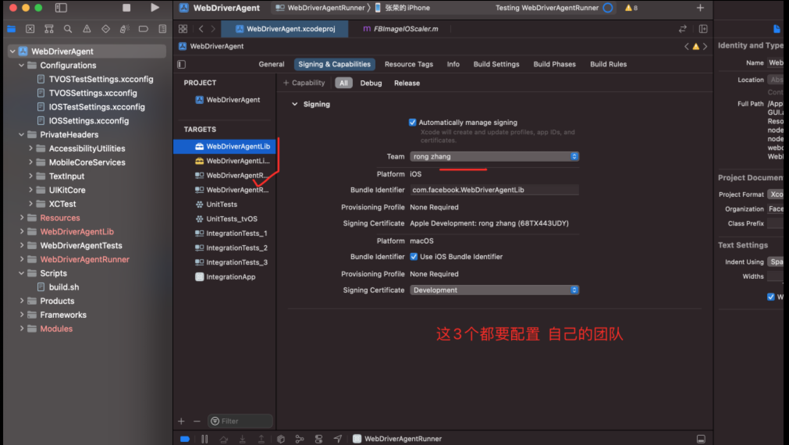The image size is (789, 445).
Task: Remove selected target with minus button
Action: click(x=197, y=421)
